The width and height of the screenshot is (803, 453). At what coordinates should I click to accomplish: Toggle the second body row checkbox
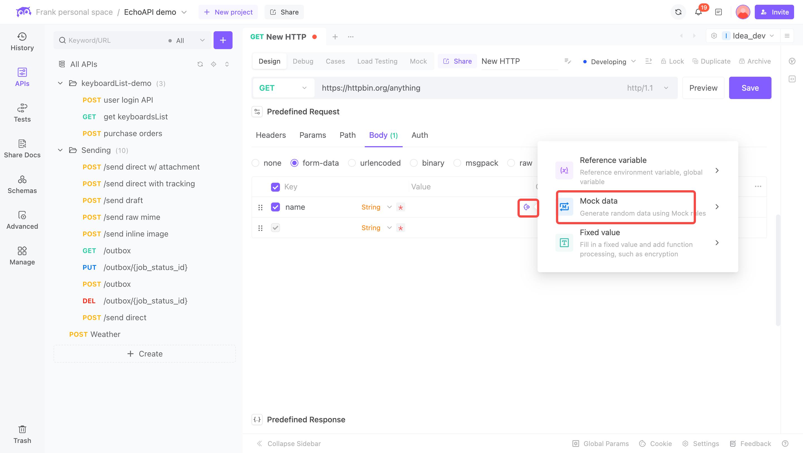pyautogui.click(x=275, y=228)
